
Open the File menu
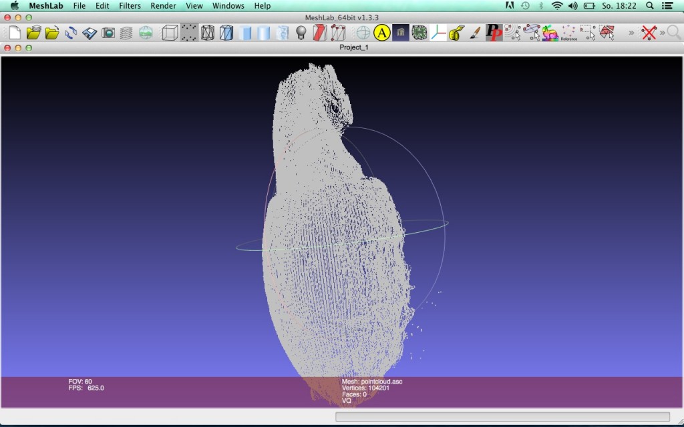(x=79, y=5)
